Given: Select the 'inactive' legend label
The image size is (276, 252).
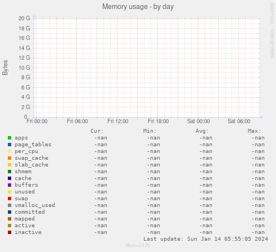Looking at the screenshot, I should click(x=28, y=232).
